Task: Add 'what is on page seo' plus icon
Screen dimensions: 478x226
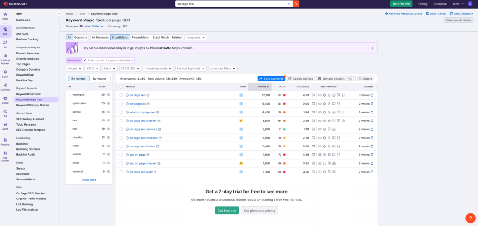Action: coord(127,112)
